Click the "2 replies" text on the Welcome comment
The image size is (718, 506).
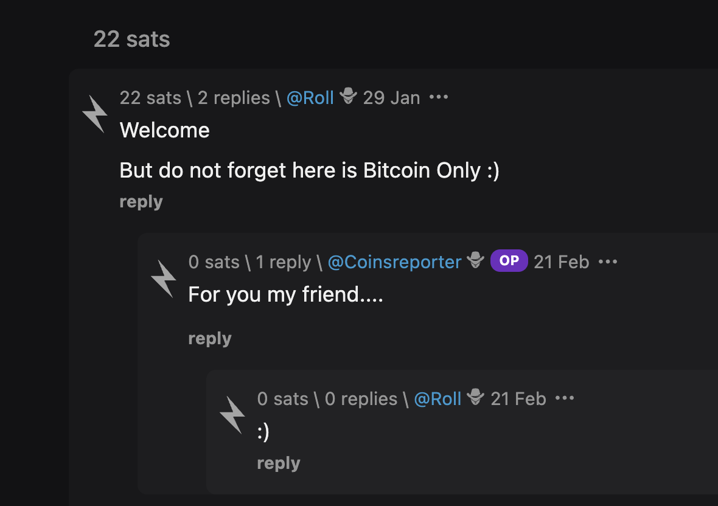(234, 98)
